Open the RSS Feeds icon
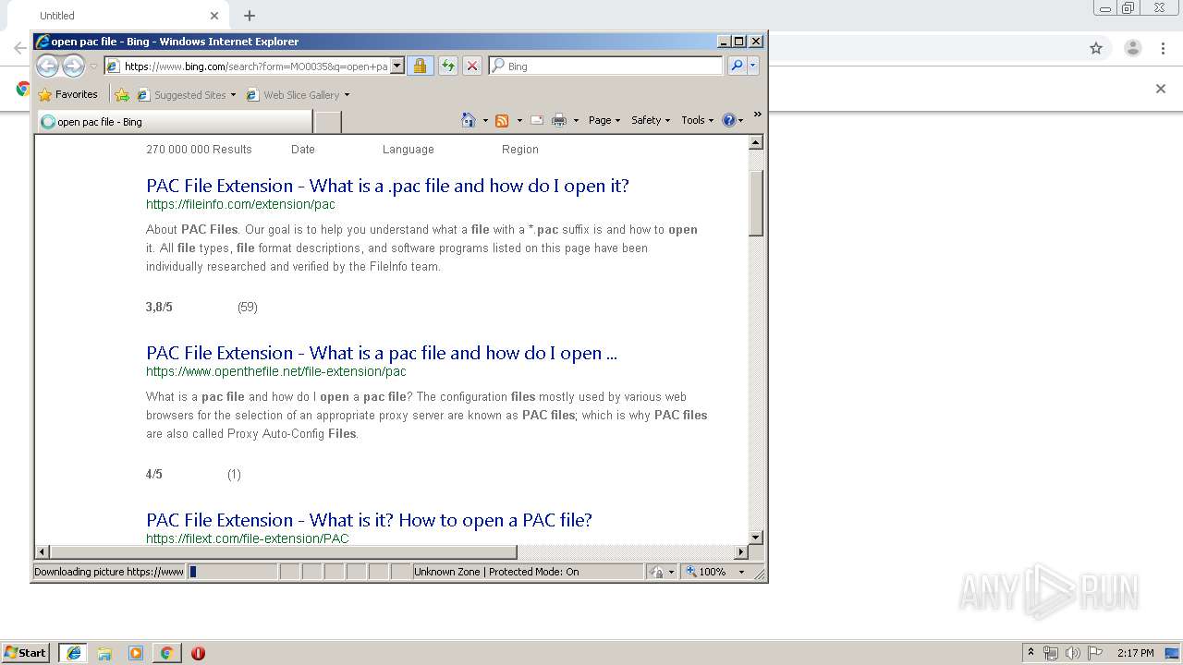The image size is (1183, 665). 502,120
